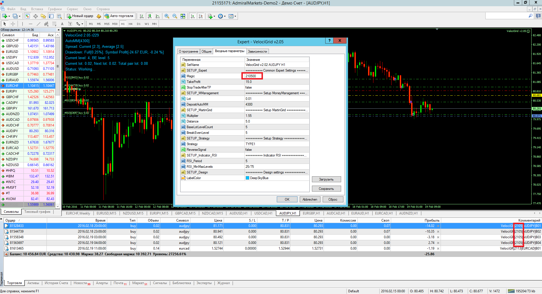Image resolution: width=542 pixels, height=294 pixels.
Task: Switch chart to bar chart icon
Action: (142, 16)
